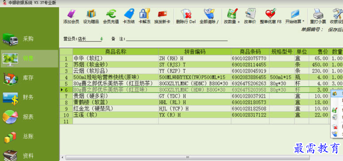343x161 pixels.
Task: Delete the row with 删除行 Del
Action: (x=186, y=16)
